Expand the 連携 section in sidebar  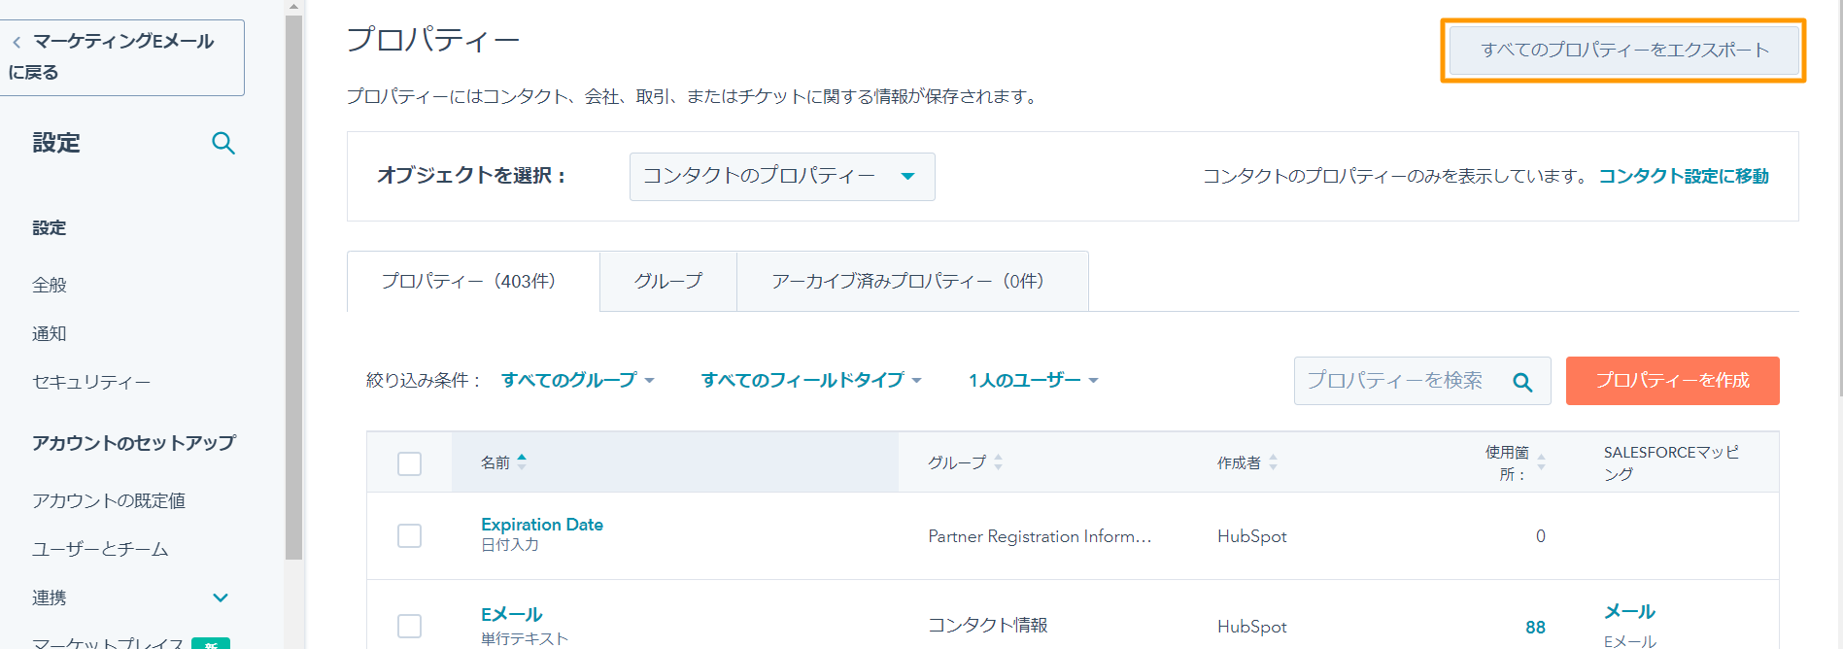221,598
